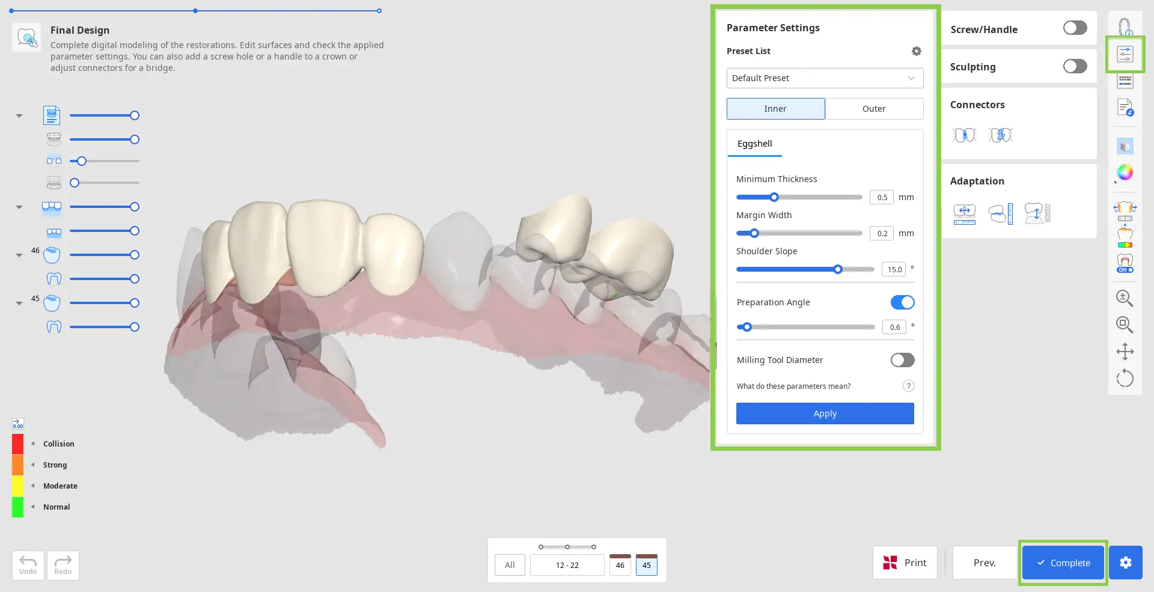Click the Shoulder Slope slider
The width and height of the screenshot is (1154, 592).
click(x=805, y=269)
